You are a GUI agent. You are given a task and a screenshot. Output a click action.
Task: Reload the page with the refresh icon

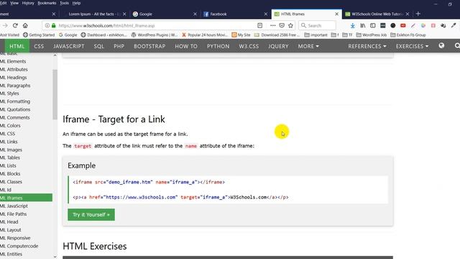(x=15, y=26)
